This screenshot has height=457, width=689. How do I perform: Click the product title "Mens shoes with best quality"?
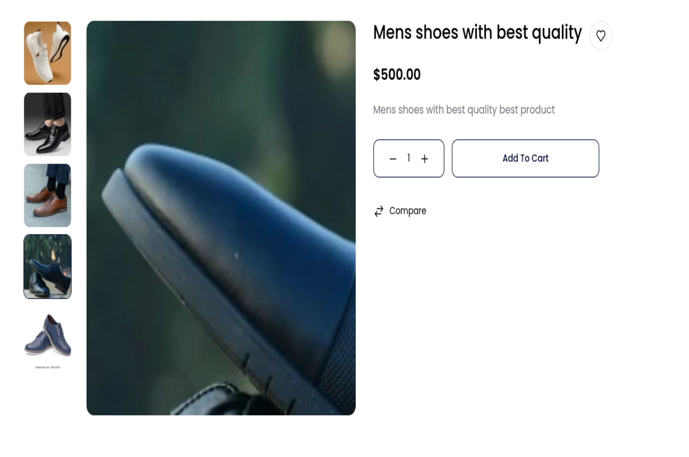477,33
